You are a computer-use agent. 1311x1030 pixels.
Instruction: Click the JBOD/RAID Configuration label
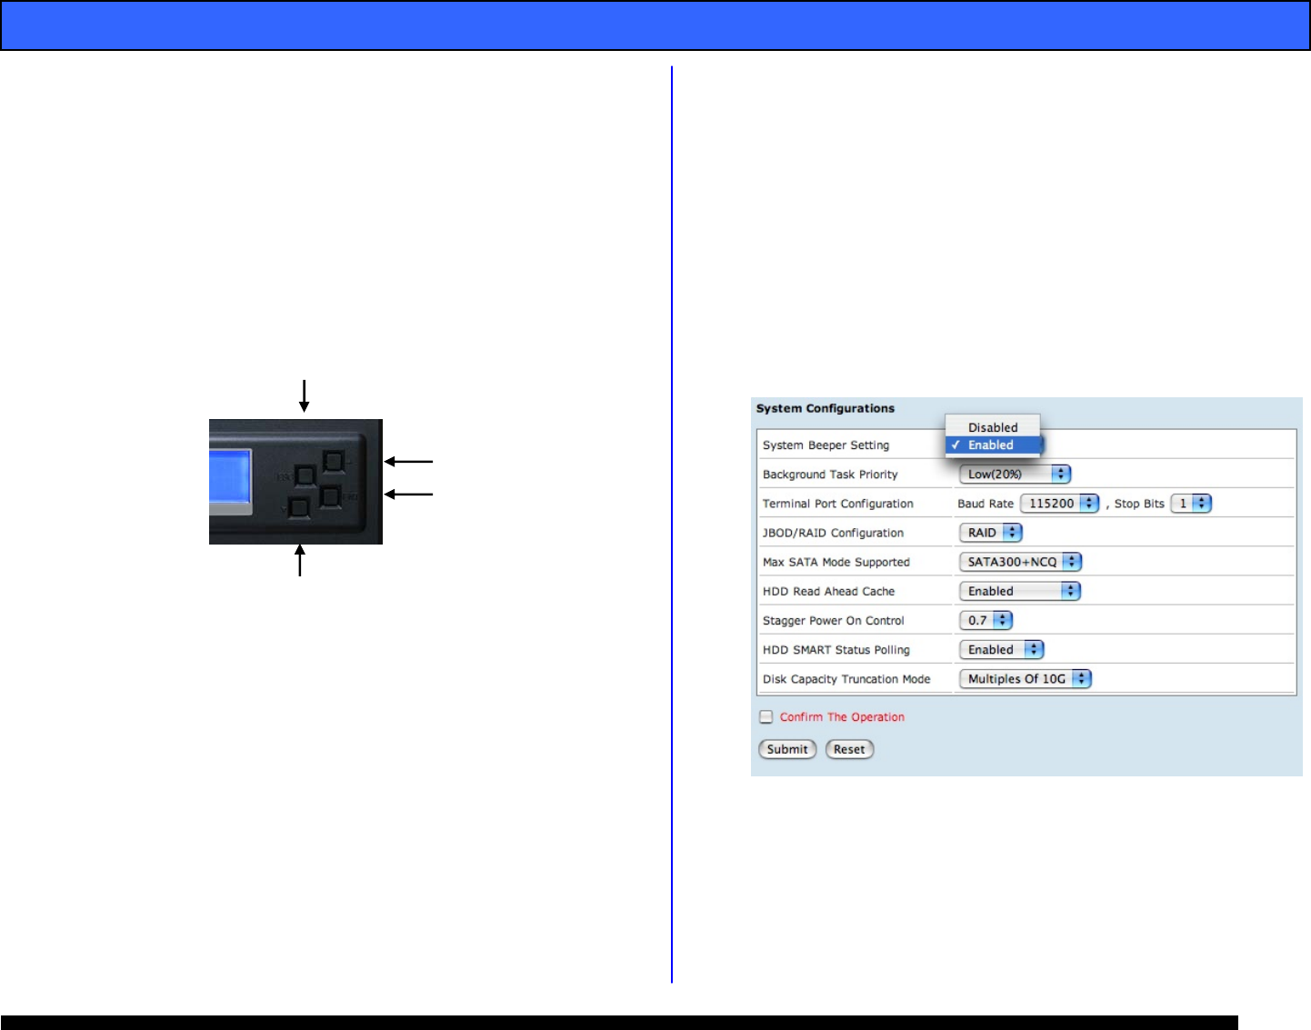(x=833, y=533)
